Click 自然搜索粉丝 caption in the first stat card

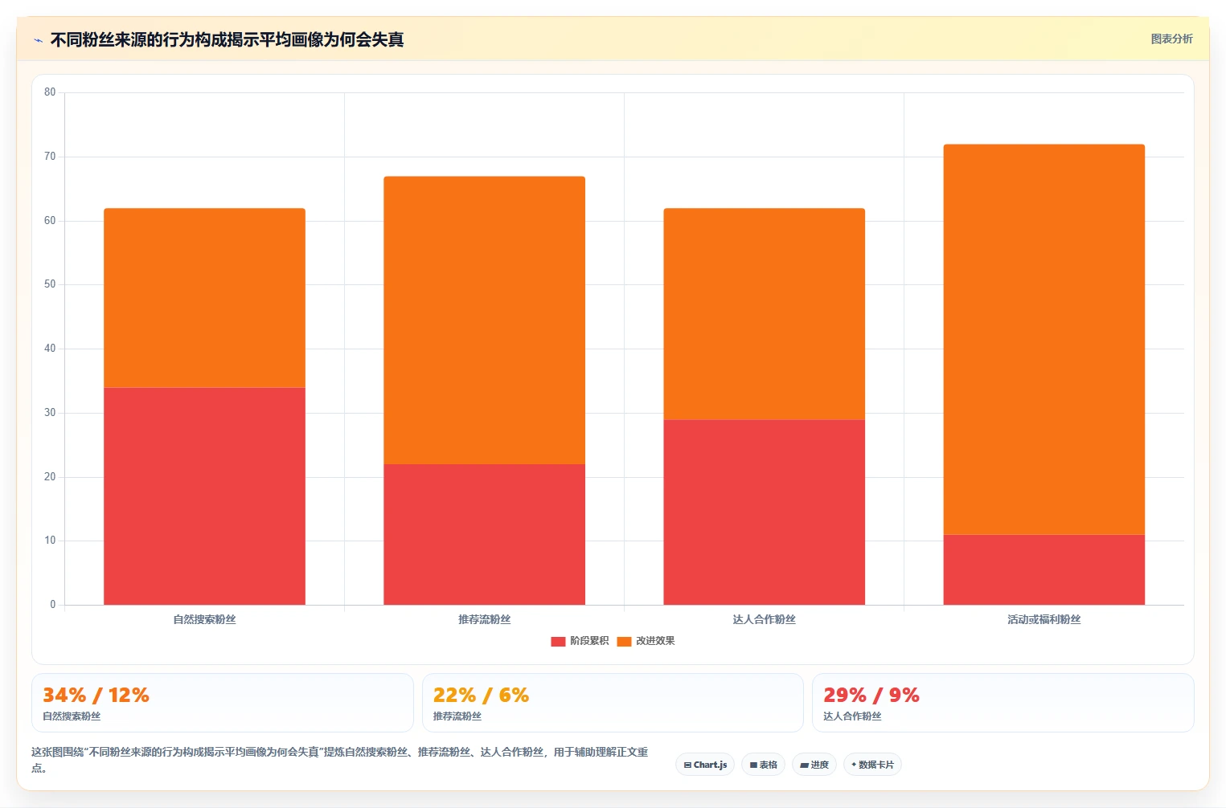tap(72, 716)
